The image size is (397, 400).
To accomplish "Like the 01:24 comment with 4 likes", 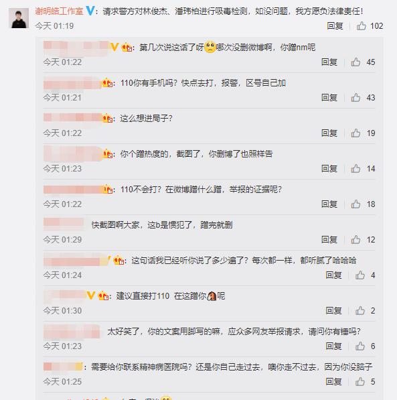I will coord(360,275).
